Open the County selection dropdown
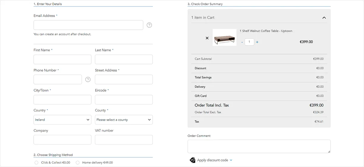Viewport: 364px width, 167px height. (x=124, y=120)
